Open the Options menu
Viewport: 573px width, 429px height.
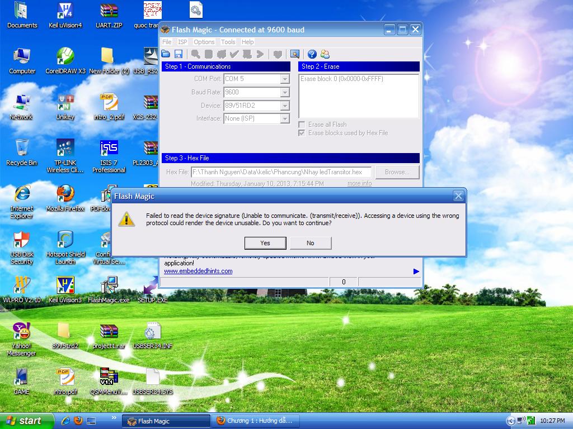pyautogui.click(x=204, y=42)
